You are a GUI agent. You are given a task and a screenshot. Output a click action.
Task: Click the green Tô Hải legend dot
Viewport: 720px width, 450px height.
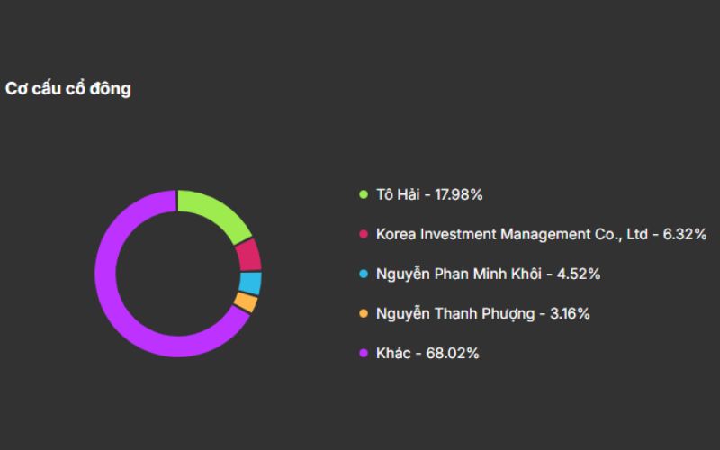tap(364, 194)
